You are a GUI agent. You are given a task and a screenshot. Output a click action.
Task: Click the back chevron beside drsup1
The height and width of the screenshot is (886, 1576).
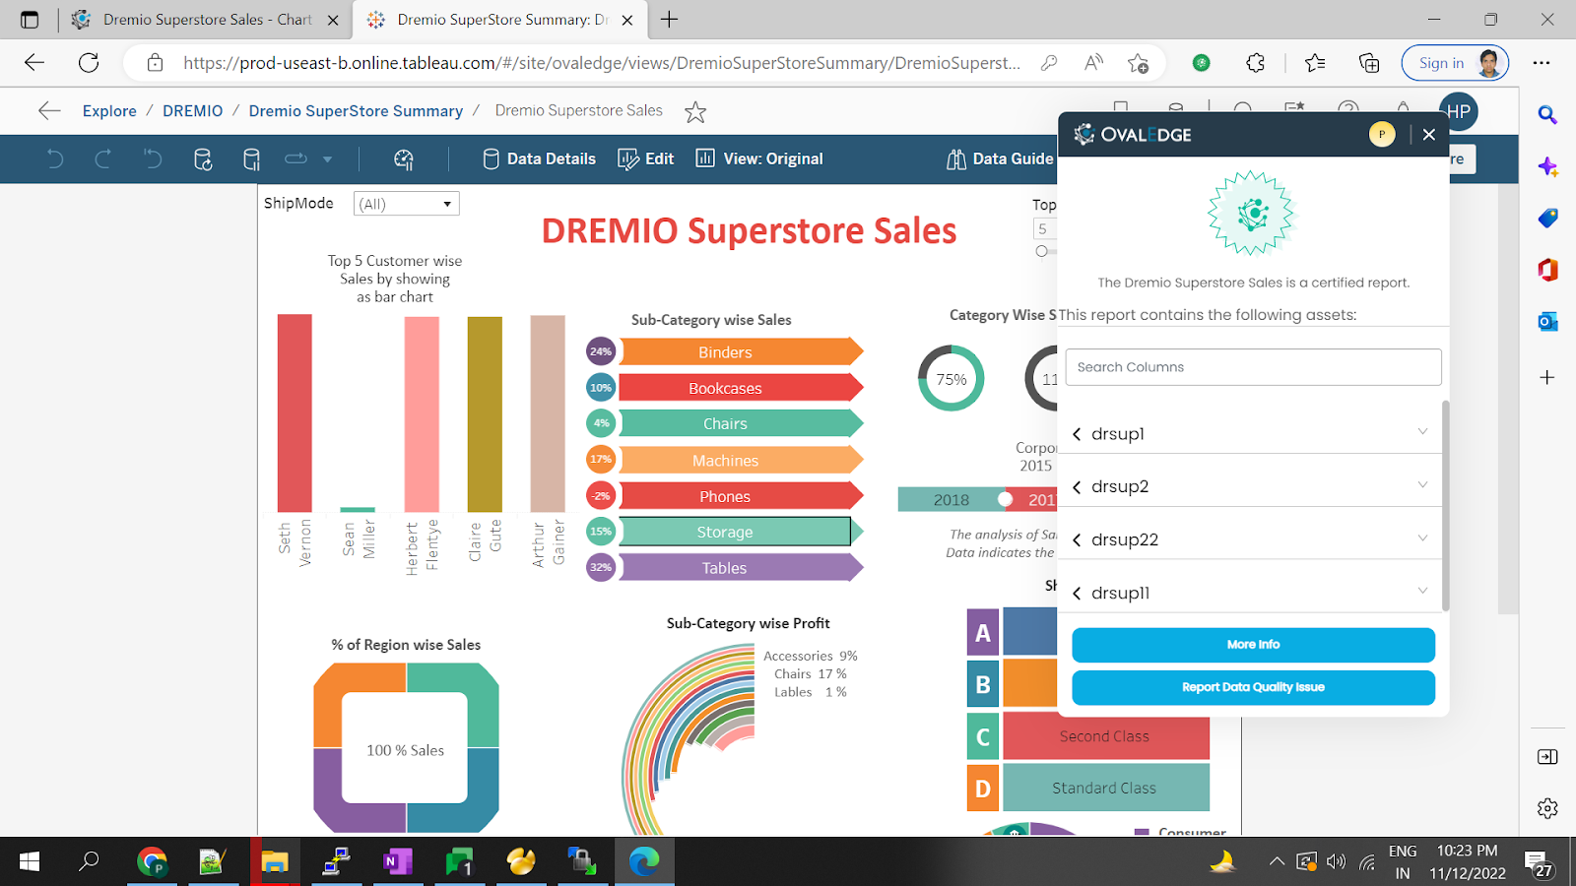1077,434
